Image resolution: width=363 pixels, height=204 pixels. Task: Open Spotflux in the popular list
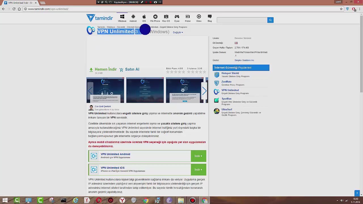point(226,99)
